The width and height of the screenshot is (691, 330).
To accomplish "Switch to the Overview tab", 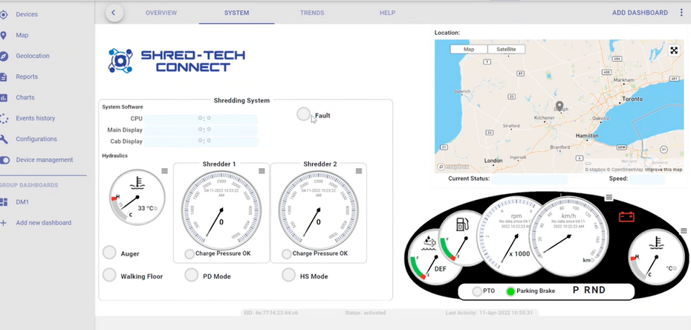I will [161, 13].
